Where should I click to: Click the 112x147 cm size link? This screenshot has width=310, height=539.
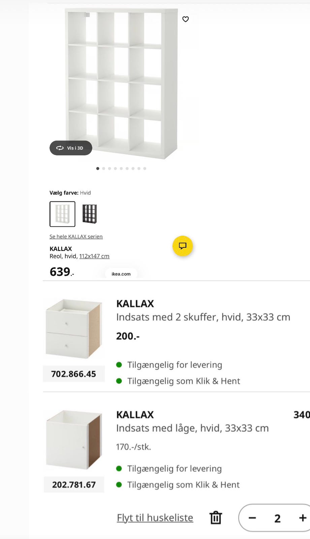pos(94,256)
